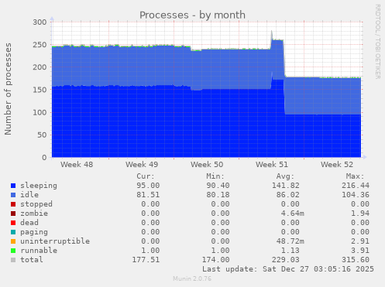Click the 'Week 50' axis label
The width and height of the screenshot is (385, 287).
point(207,165)
